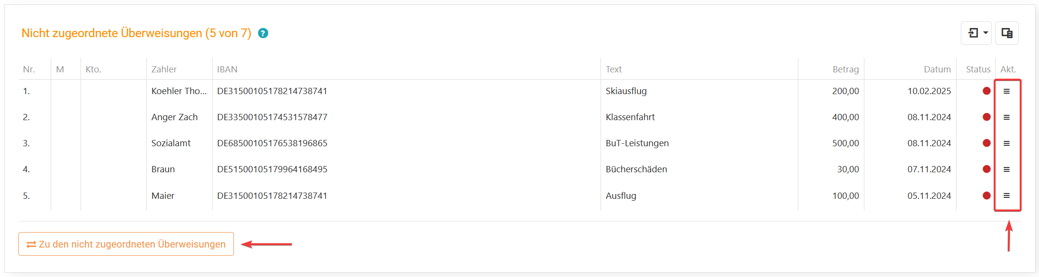Click red status dot for Maier row
The height and width of the screenshot is (277, 1039).
[986, 195]
